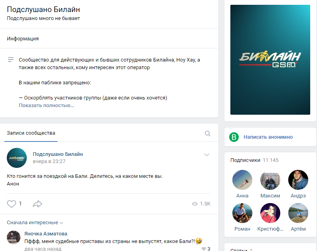Click the search icon in community posts
The width and height of the screenshot is (317, 251).
tap(208, 133)
